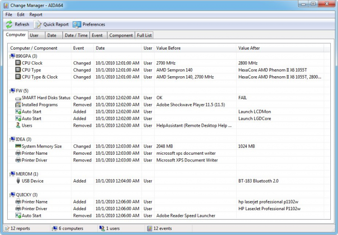This screenshot has width=338, height=235.
Task: Select the Computer tab
Action: 15,35
